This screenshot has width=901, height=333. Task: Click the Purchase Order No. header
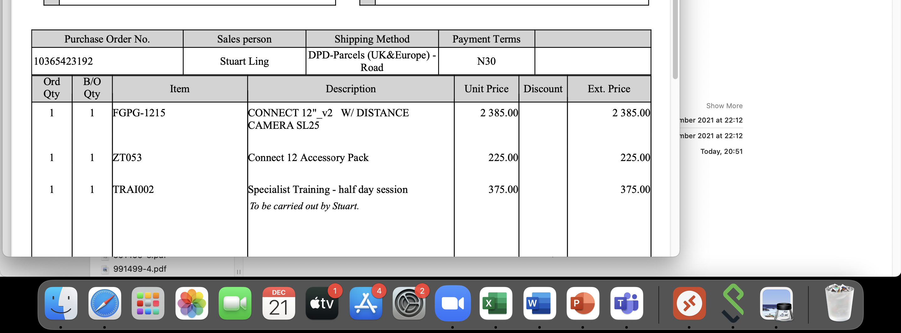107,39
